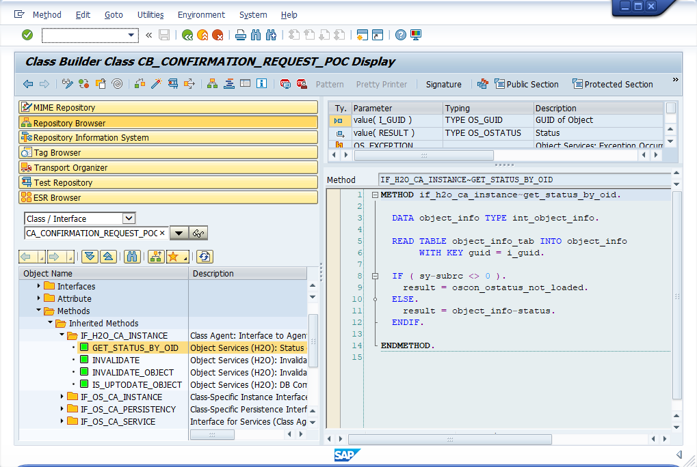Click the blue Information 'i' icon
Image resolution: width=697 pixels, height=467 pixels.
pos(262,84)
